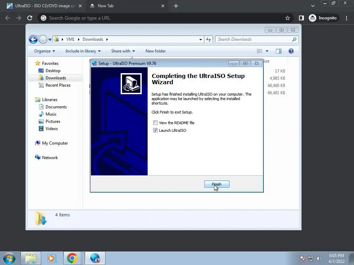Click the change view icon
Viewport: 354px width, 265px height.
[x=259, y=51]
